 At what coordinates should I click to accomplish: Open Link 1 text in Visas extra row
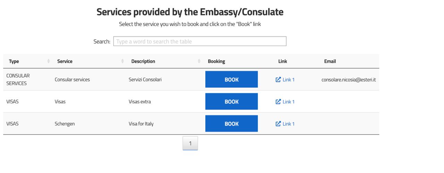[x=289, y=102]
